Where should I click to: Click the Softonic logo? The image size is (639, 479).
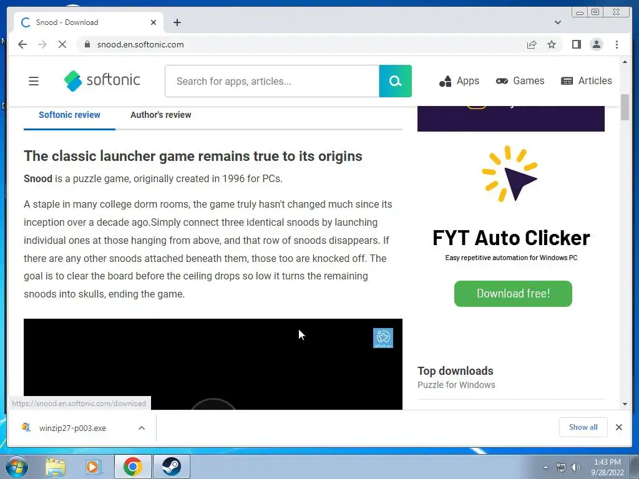point(102,80)
